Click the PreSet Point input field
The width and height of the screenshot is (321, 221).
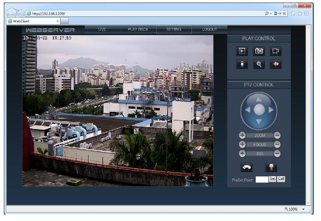pos(262,179)
